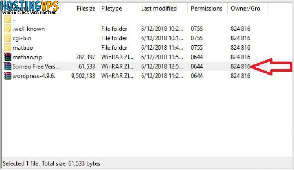Click the 0644 permission of matbao.zip
Viewport: 294px width, 170px height.
(x=197, y=57)
